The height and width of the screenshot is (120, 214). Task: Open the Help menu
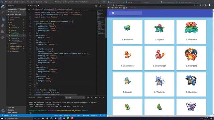pos(45,2)
